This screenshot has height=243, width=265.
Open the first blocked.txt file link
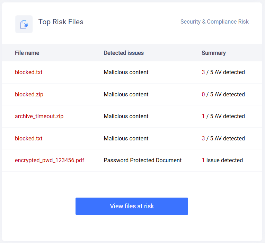point(28,72)
